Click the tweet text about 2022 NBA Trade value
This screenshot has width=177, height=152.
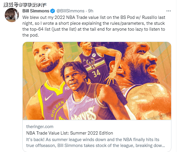tap(94, 26)
